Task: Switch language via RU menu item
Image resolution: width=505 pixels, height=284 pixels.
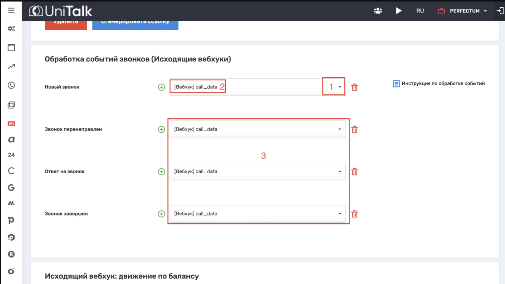Action: (420, 11)
